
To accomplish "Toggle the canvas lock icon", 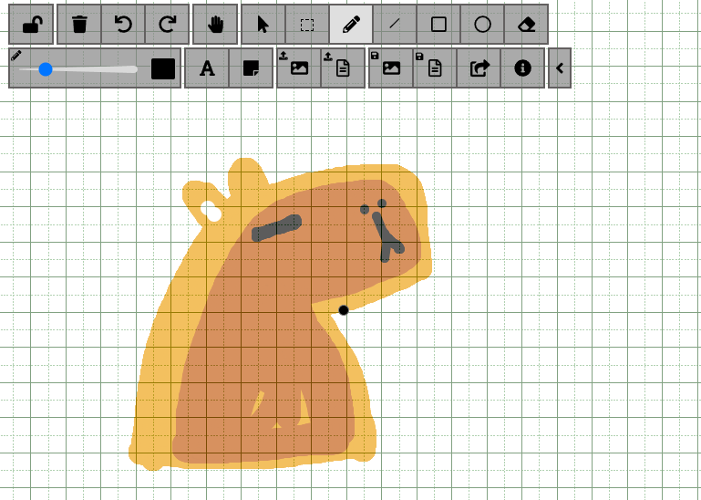I will click(31, 25).
